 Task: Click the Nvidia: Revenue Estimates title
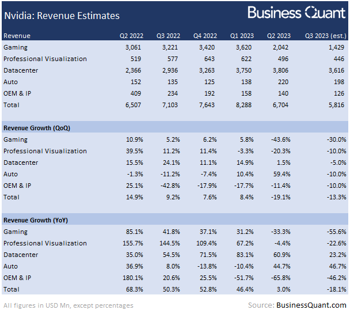click(x=62, y=16)
